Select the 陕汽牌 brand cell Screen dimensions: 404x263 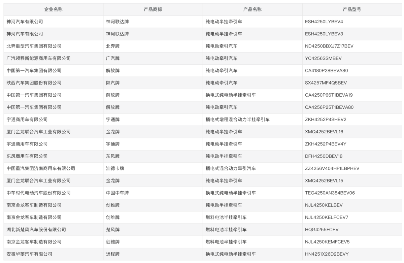point(113,83)
